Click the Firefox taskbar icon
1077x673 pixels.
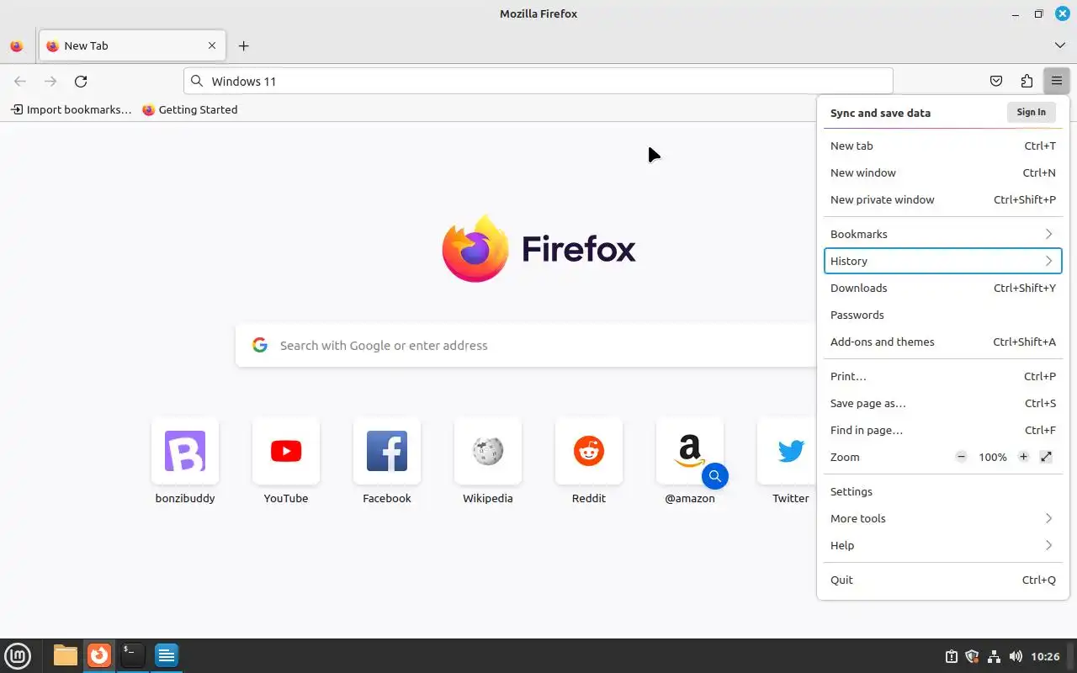tap(99, 655)
